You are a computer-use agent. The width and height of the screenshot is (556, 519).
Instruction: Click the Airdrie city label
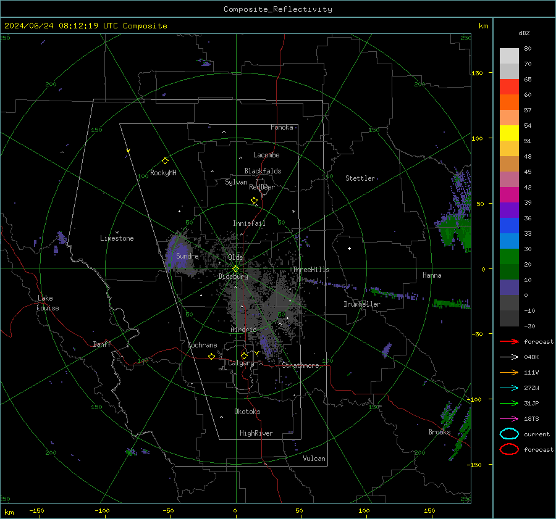[243, 330]
